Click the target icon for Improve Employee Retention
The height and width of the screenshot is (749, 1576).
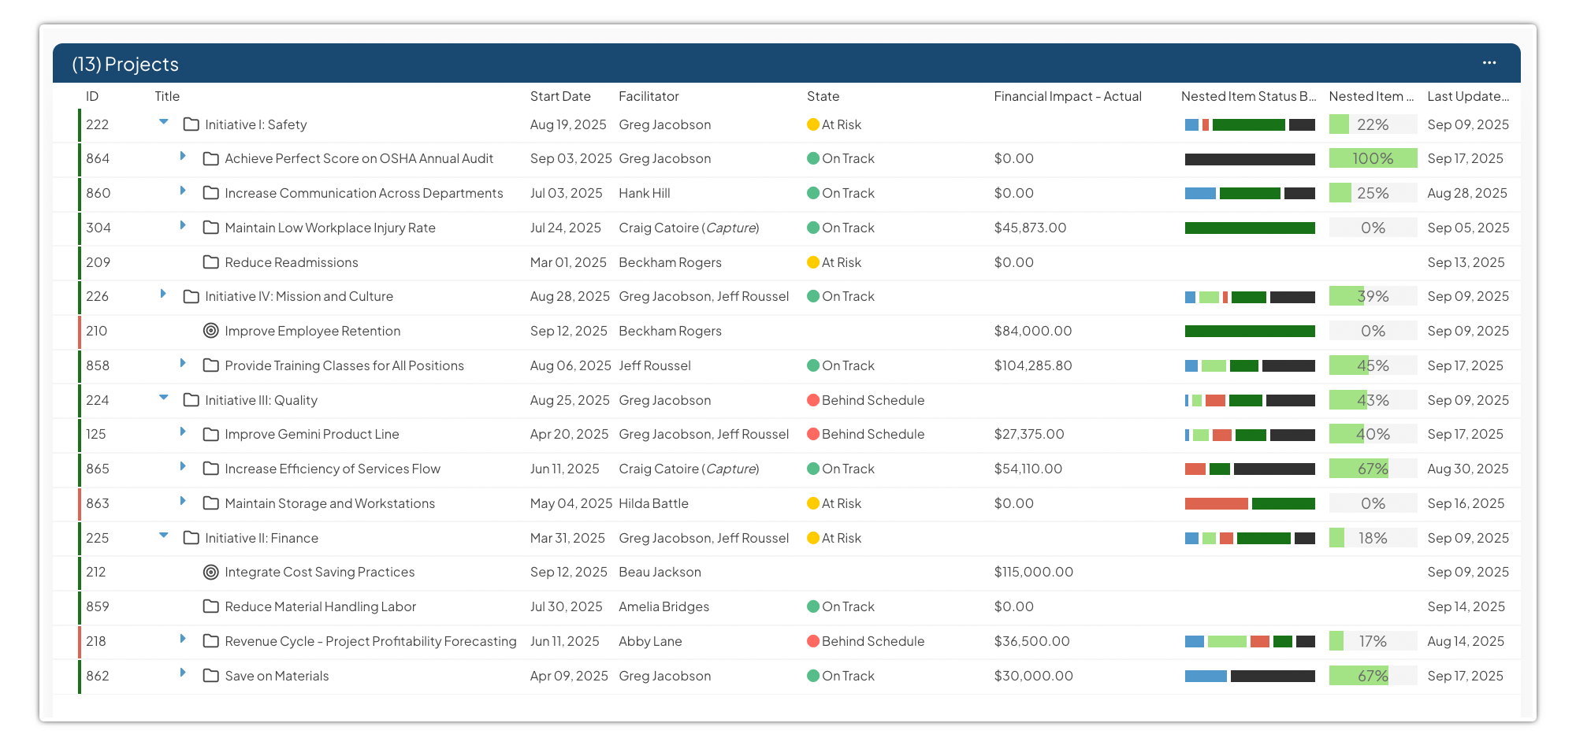(x=210, y=331)
